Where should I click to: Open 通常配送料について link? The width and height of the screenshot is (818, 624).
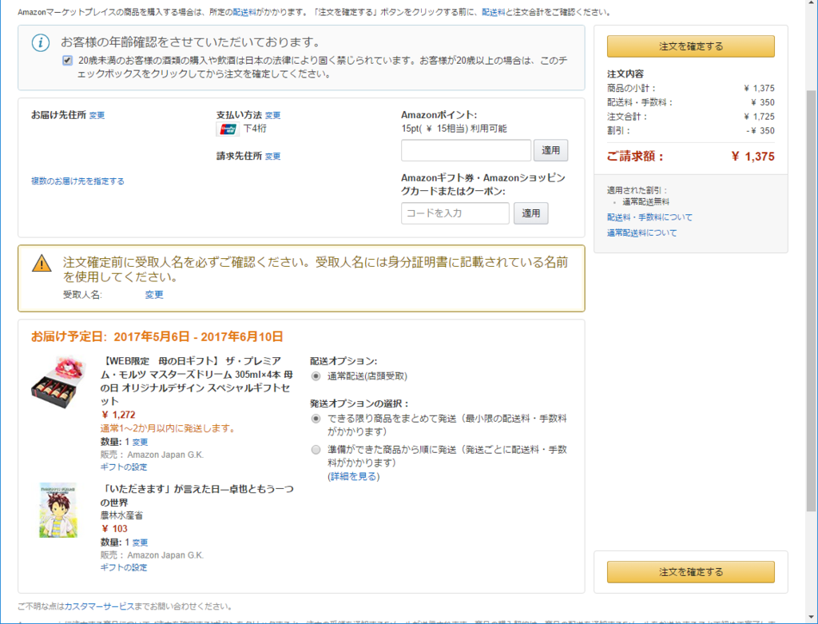641,233
